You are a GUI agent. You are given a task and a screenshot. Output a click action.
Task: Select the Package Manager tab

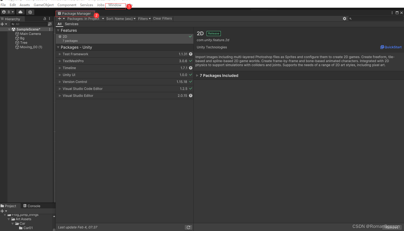click(x=75, y=14)
